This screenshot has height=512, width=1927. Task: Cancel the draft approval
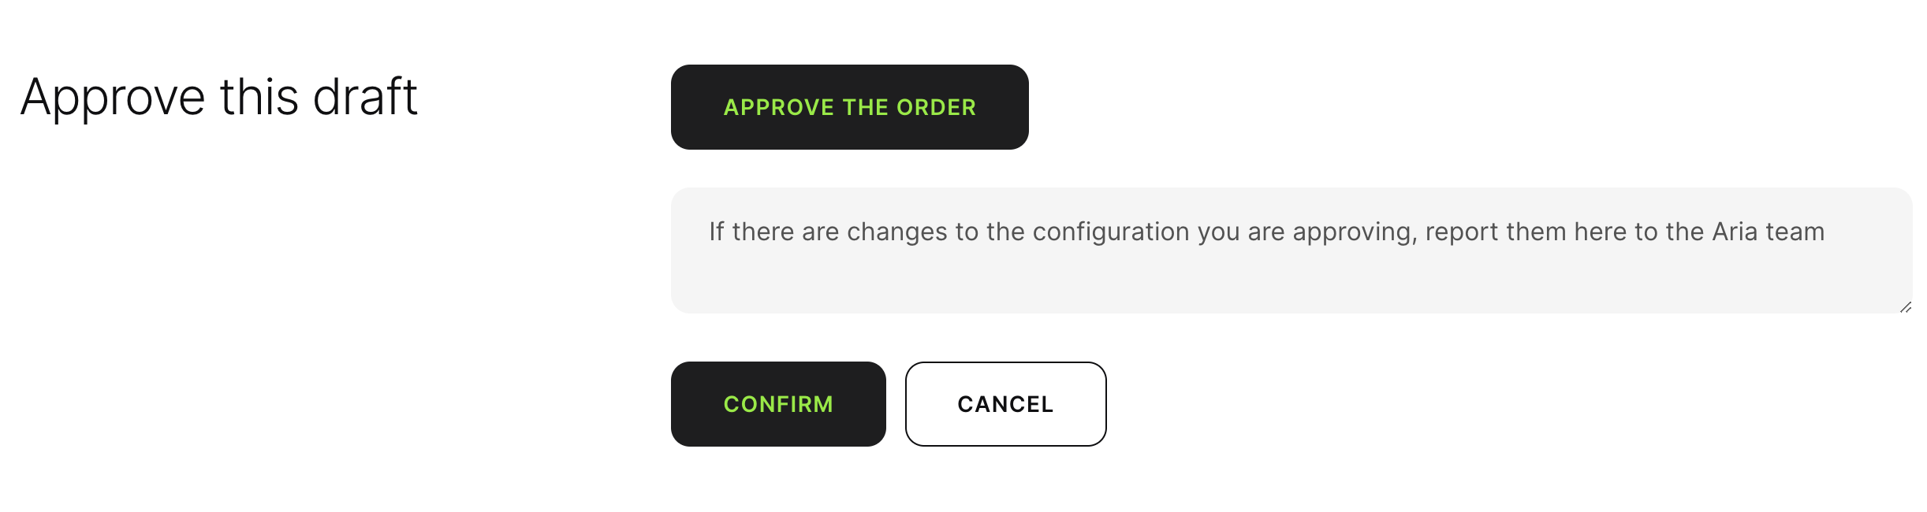[1005, 404]
